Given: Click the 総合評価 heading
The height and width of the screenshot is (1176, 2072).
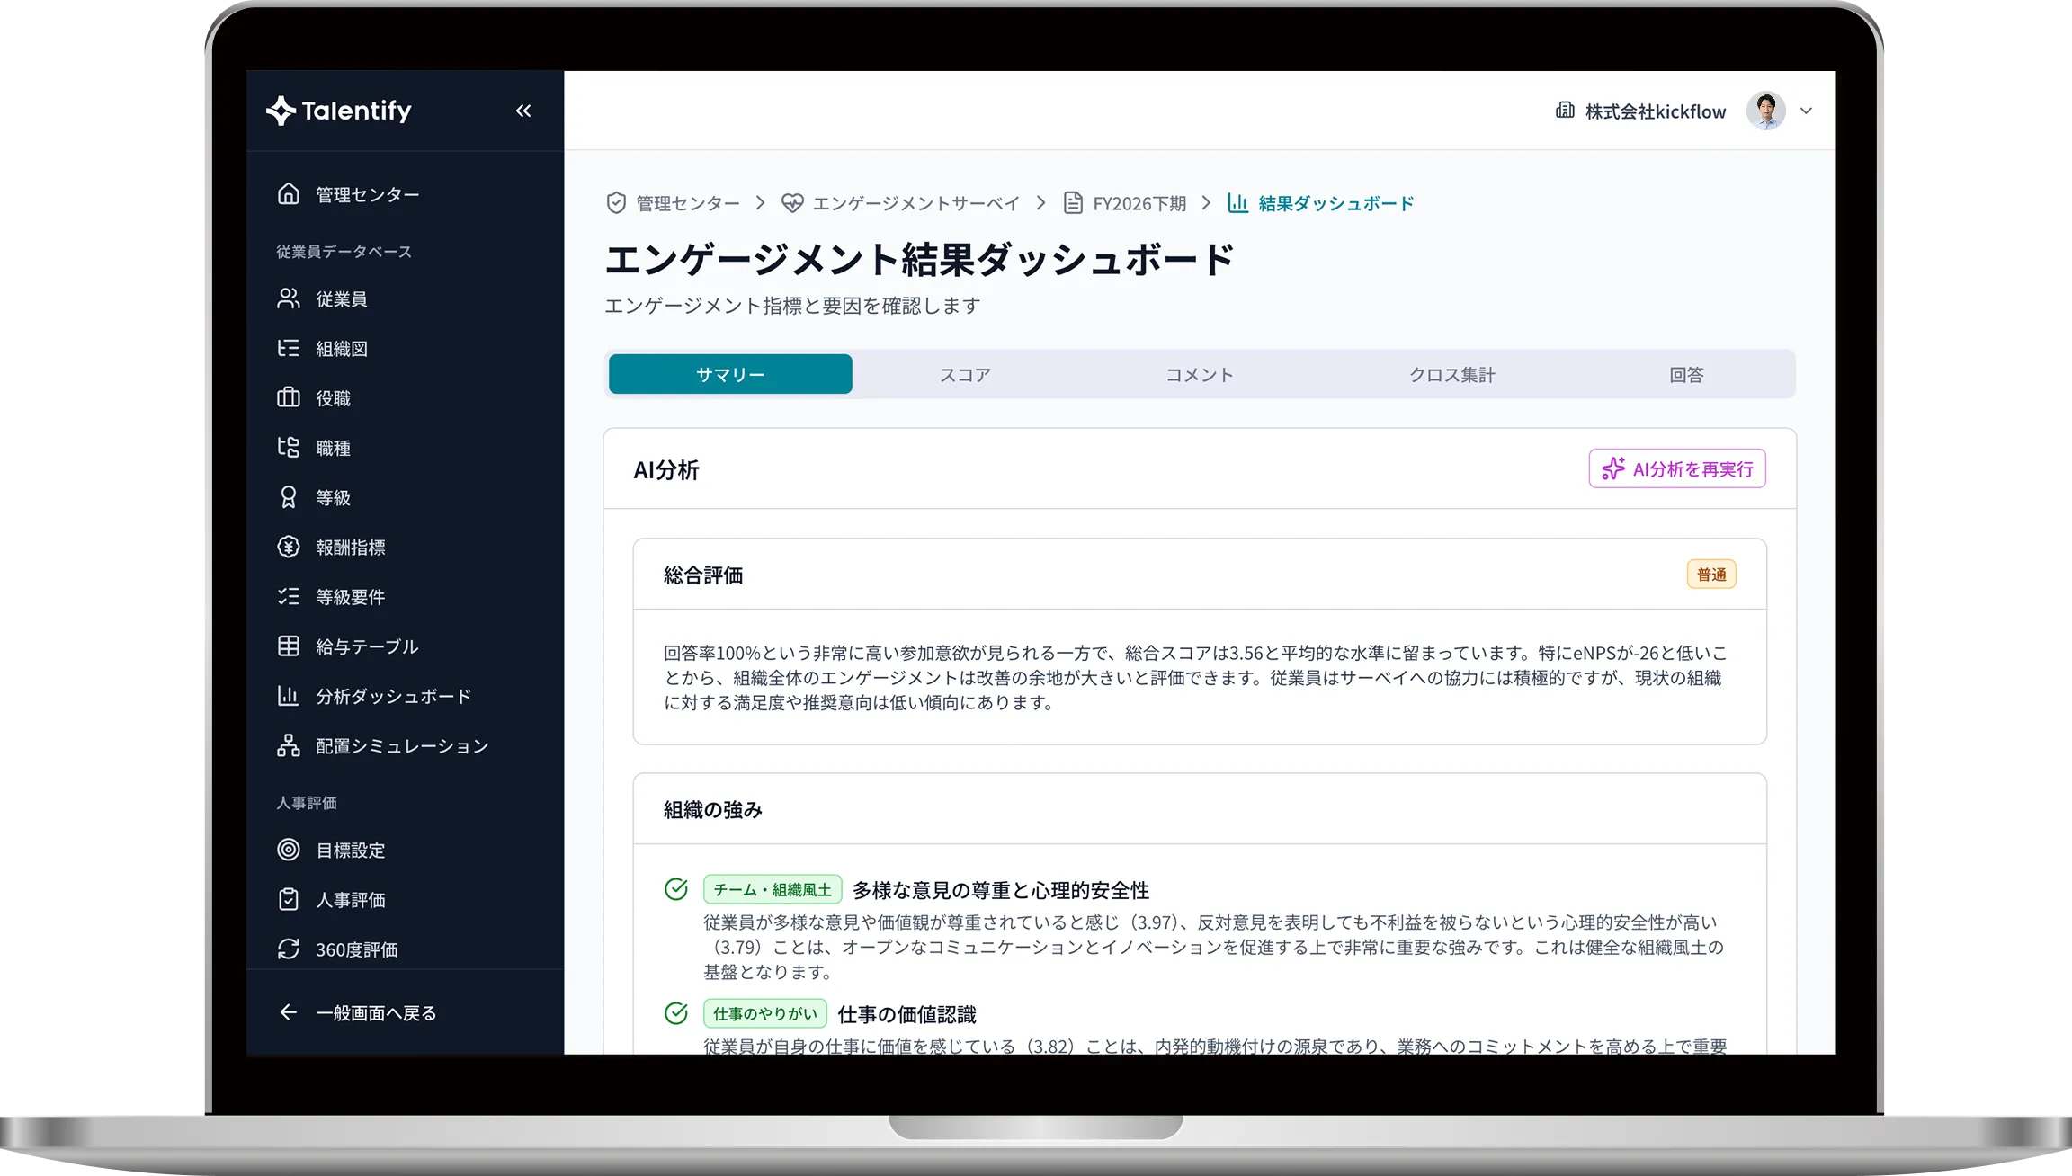Looking at the screenshot, I should point(703,575).
